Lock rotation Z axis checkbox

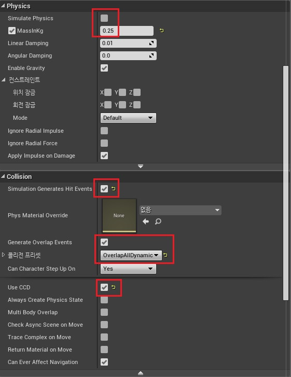137,105
